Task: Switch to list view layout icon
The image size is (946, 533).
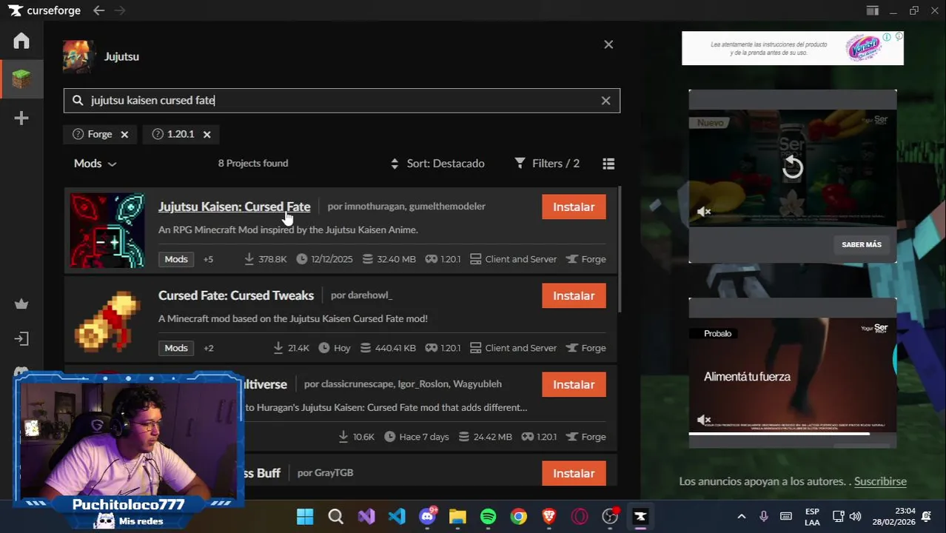Action: pyautogui.click(x=608, y=164)
